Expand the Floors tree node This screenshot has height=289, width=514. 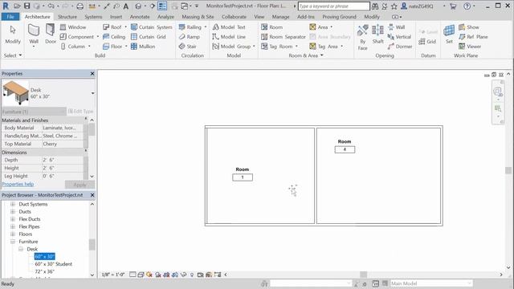(x=13, y=234)
